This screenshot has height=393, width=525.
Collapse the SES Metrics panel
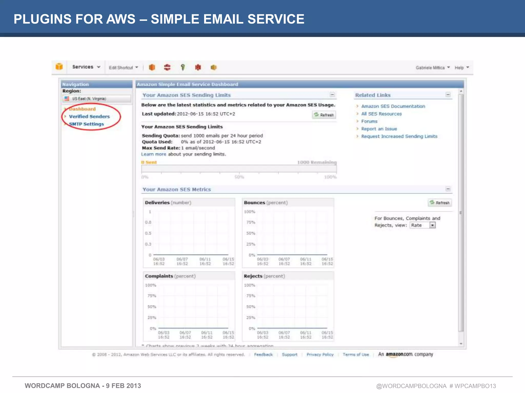448,189
